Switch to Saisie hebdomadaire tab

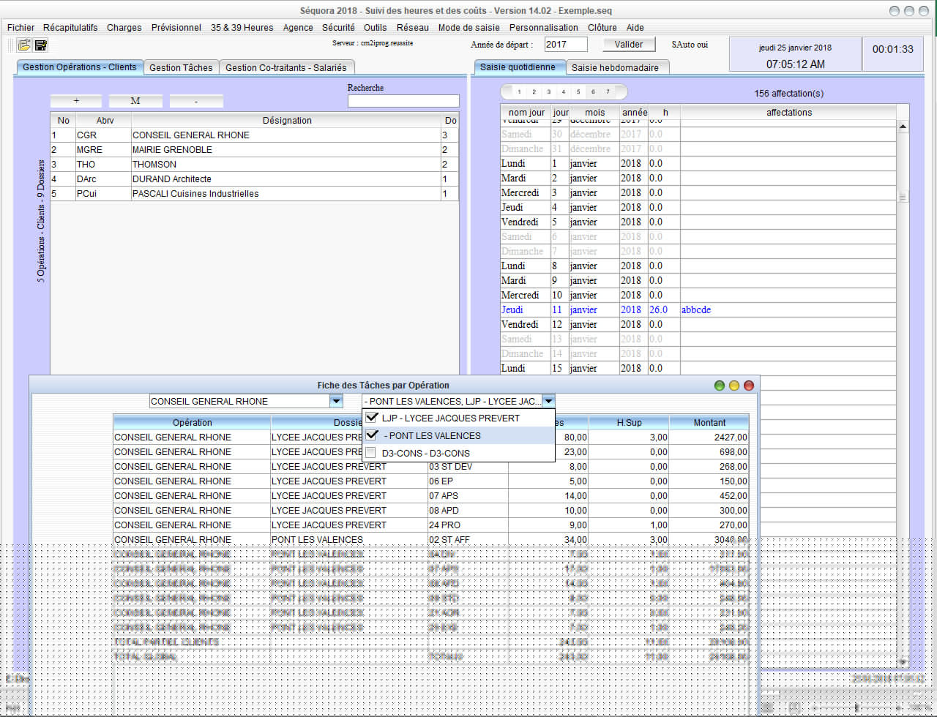coord(615,67)
